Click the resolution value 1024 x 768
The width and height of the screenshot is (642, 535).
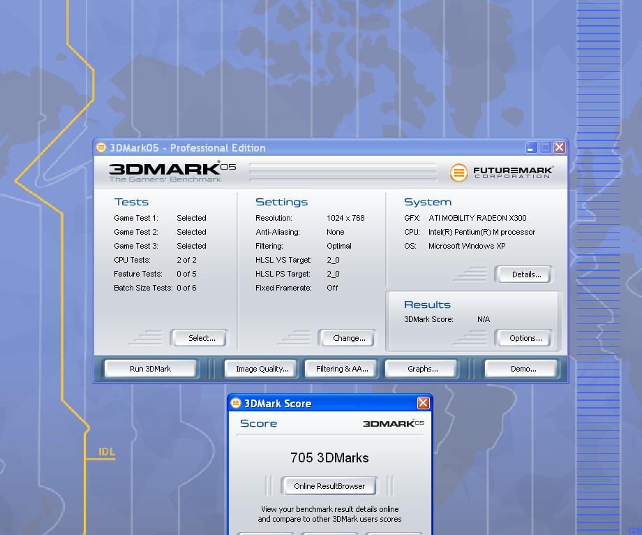345,218
